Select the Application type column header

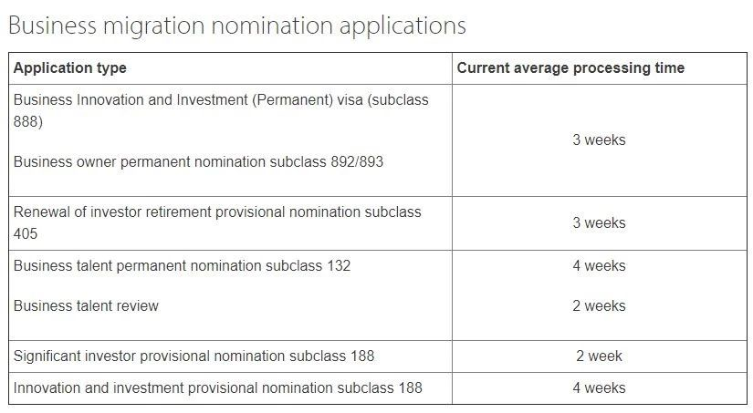click(x=70, y=68)
